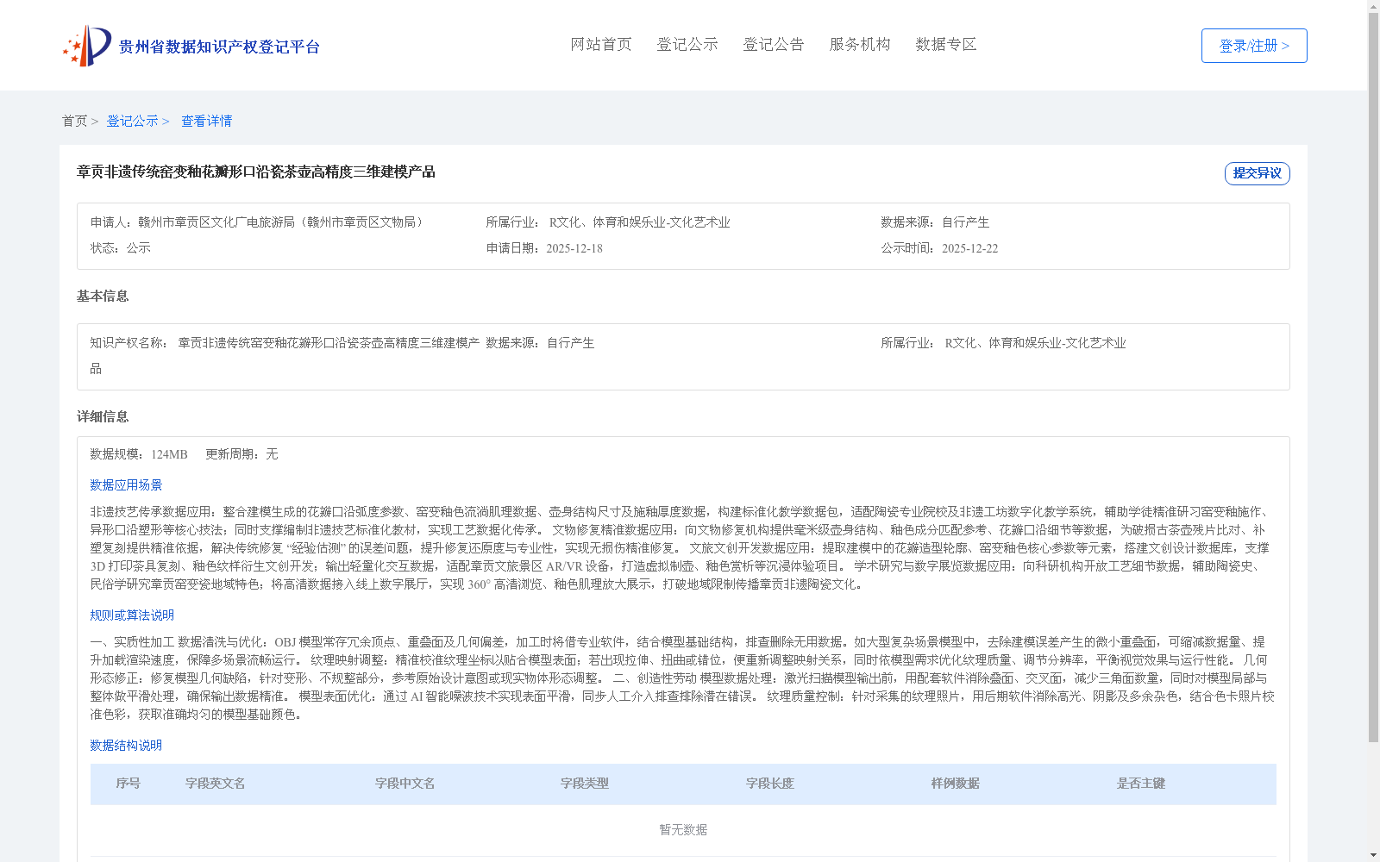Click 状态：公示 text
This screenshot has width=1380, height=862.
point(121,248)
